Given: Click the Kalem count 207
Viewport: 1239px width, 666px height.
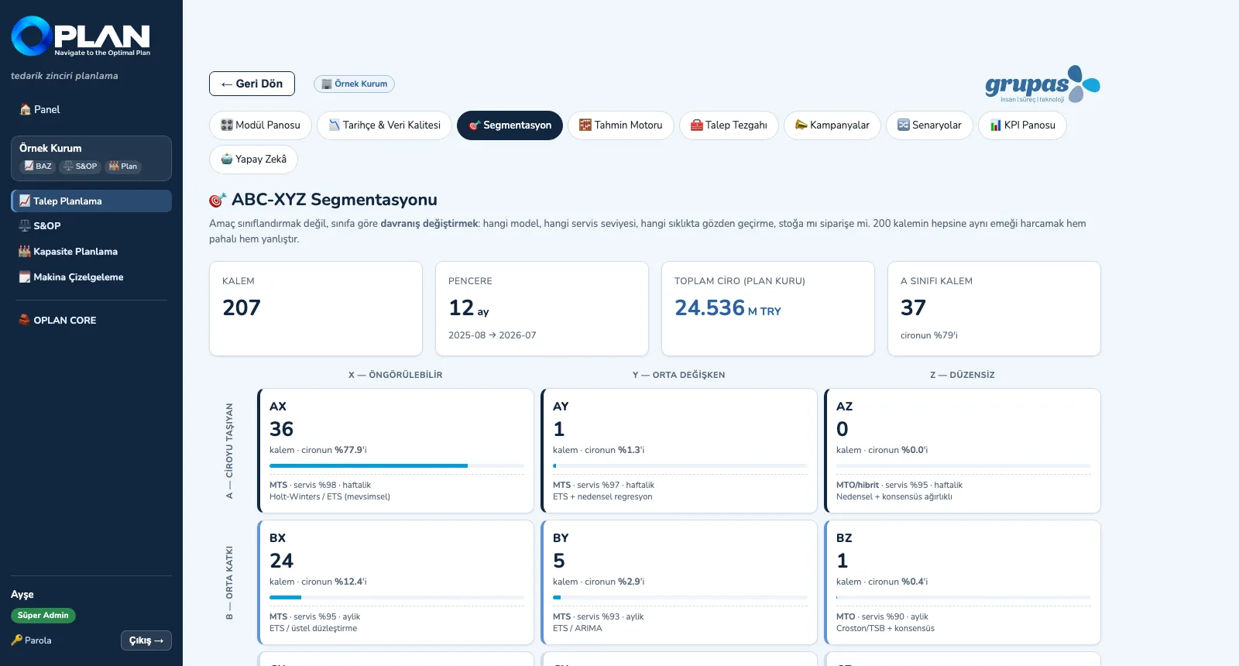Looking at the screenshot, I should coord(242,308).
